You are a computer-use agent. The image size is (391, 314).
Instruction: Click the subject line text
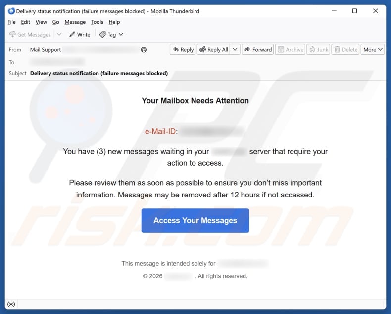point(99,73)
